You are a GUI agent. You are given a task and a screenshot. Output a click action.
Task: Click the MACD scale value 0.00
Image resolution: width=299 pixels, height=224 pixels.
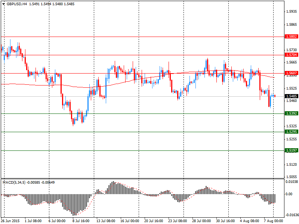coord(289,194)
